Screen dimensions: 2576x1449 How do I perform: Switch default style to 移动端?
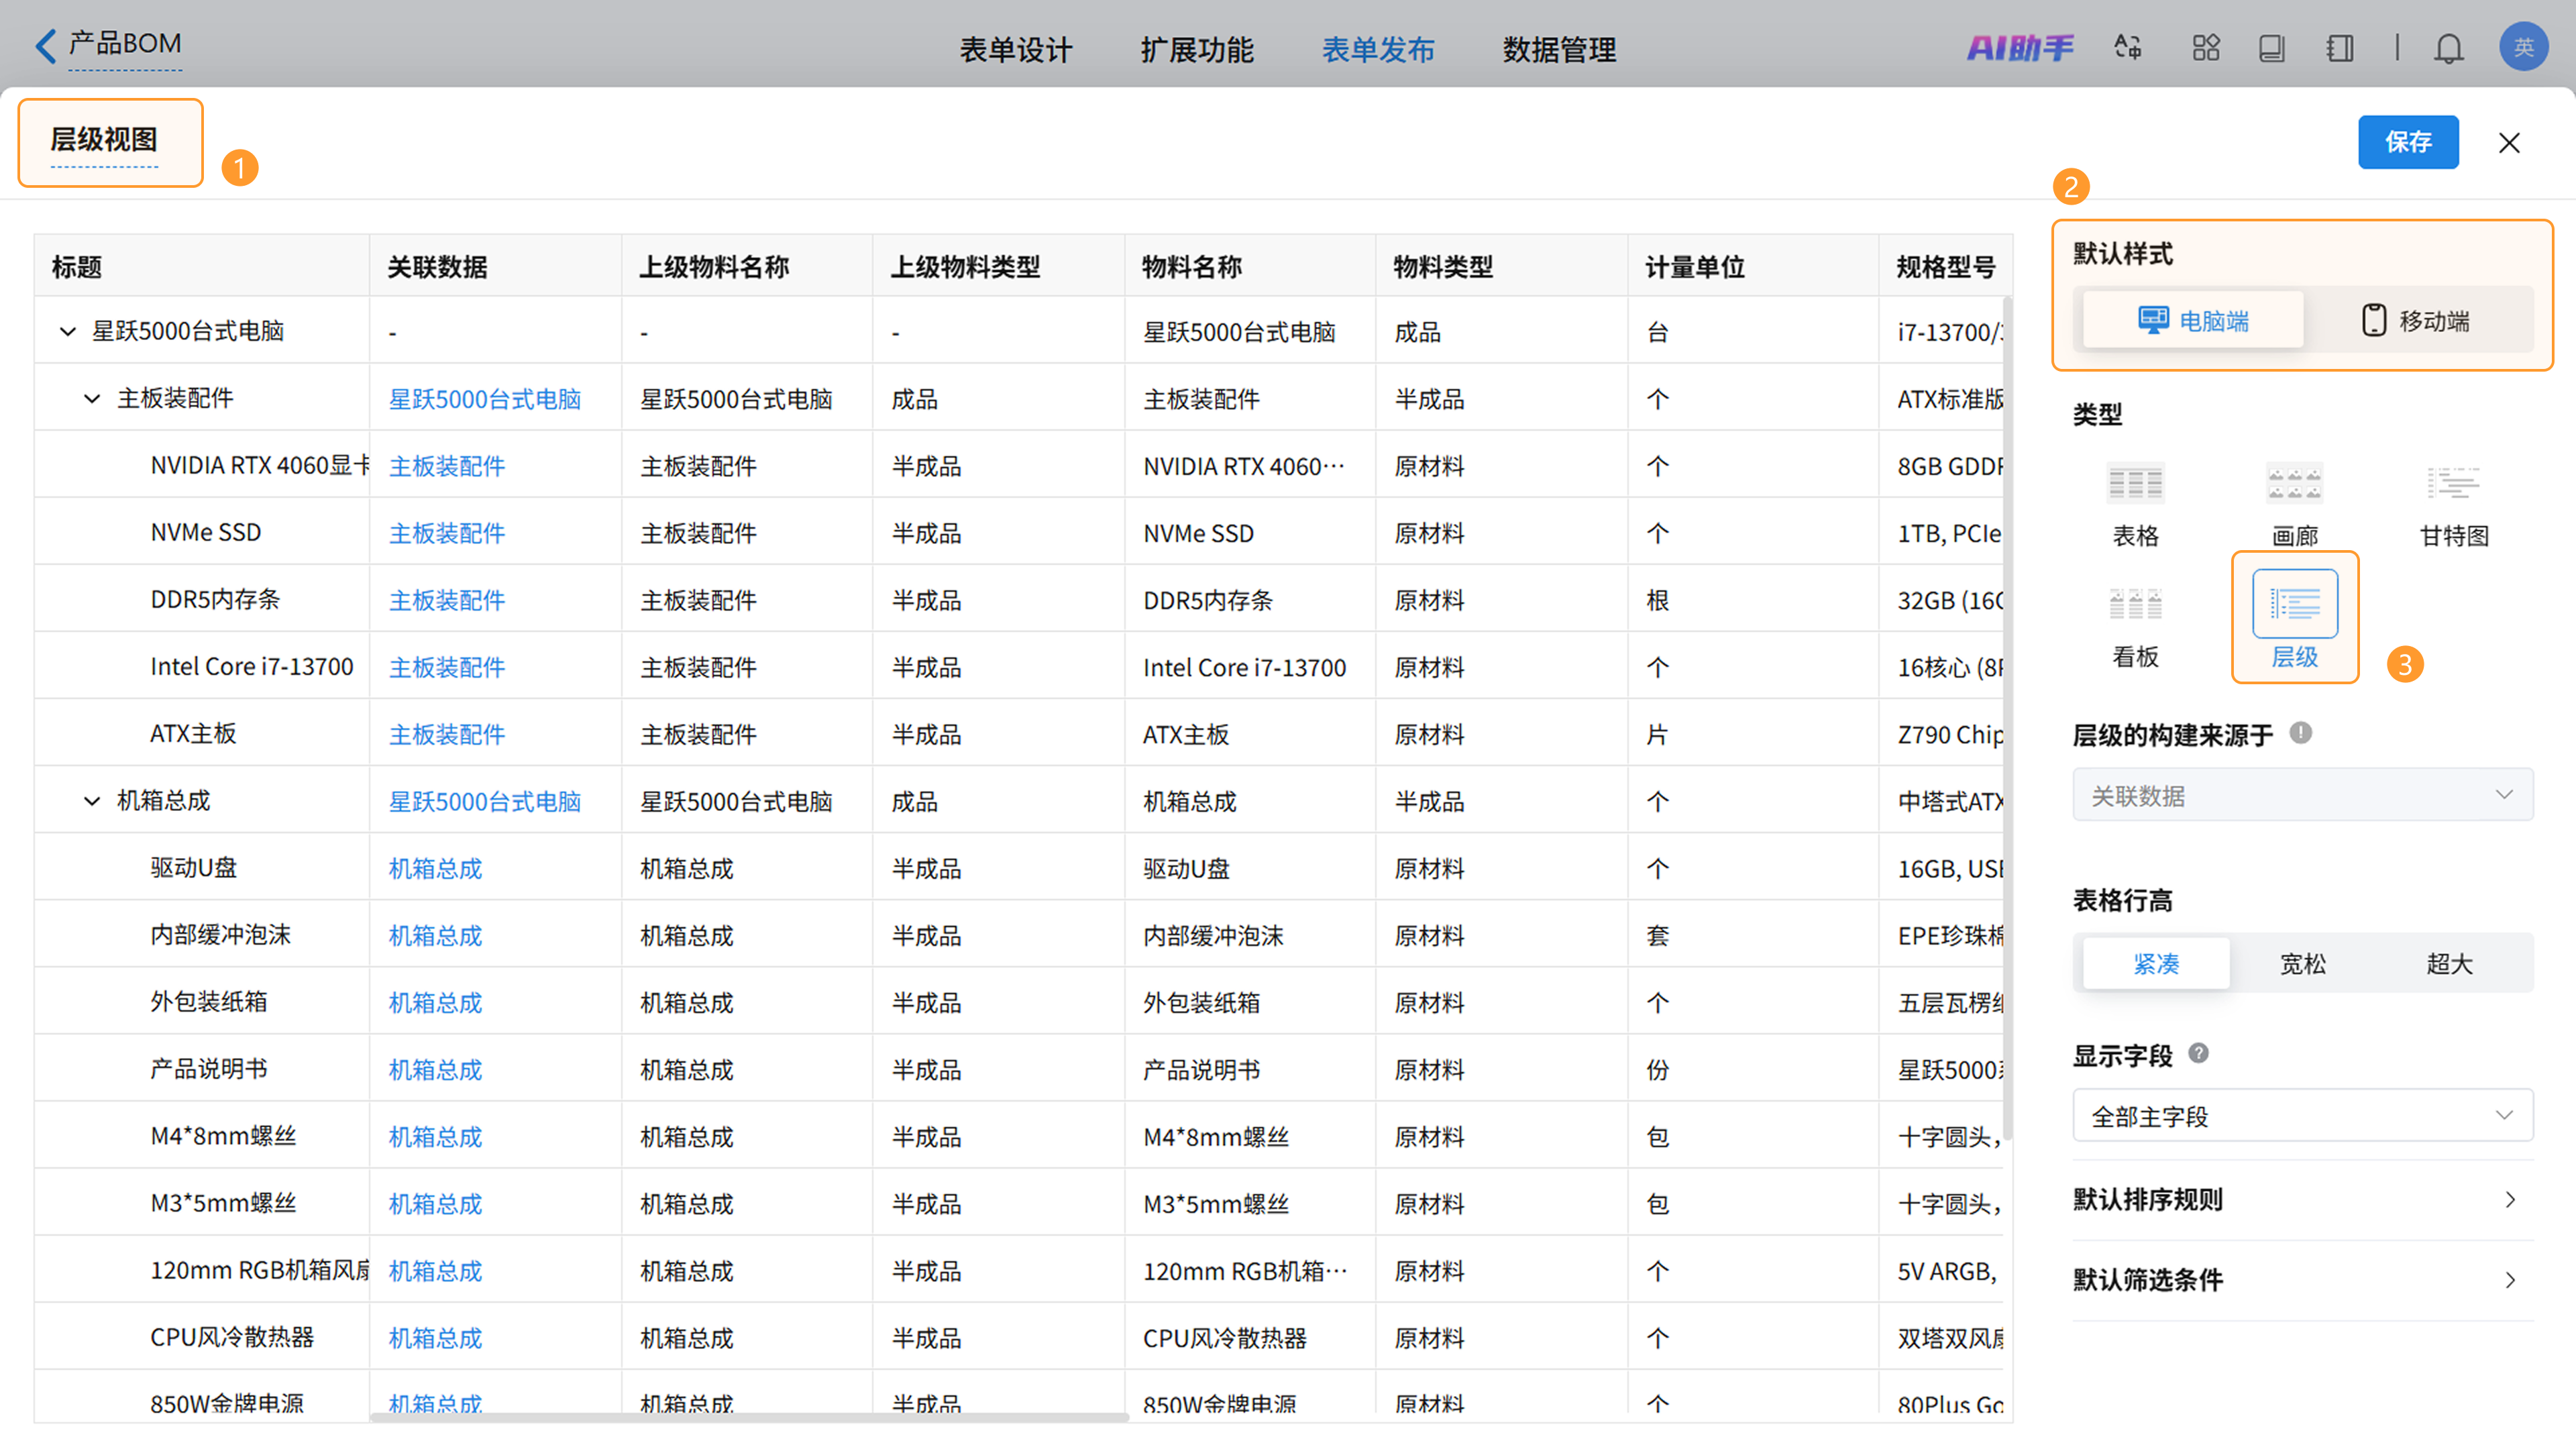2415,321
